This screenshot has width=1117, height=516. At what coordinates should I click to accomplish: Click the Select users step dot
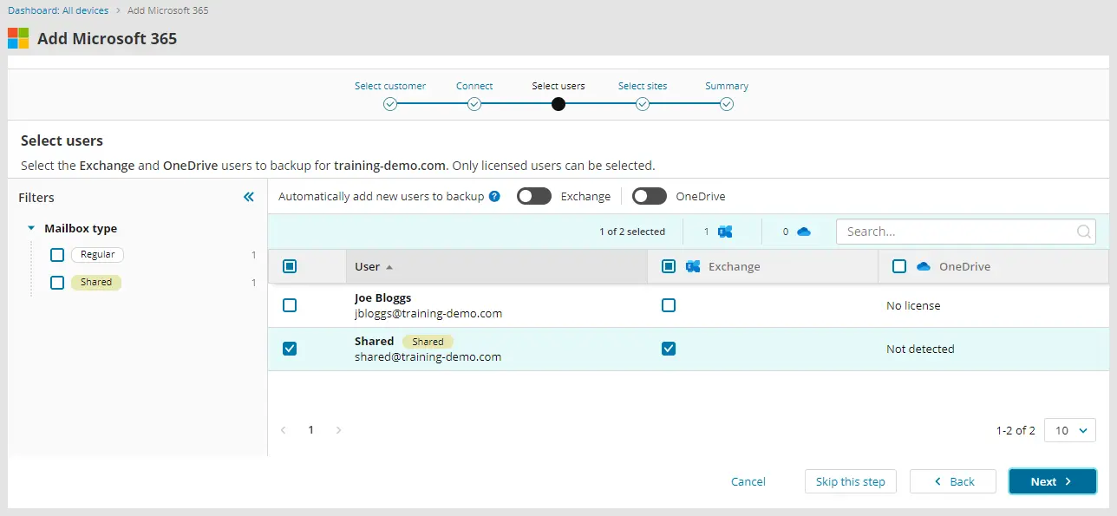coord(558,104)
